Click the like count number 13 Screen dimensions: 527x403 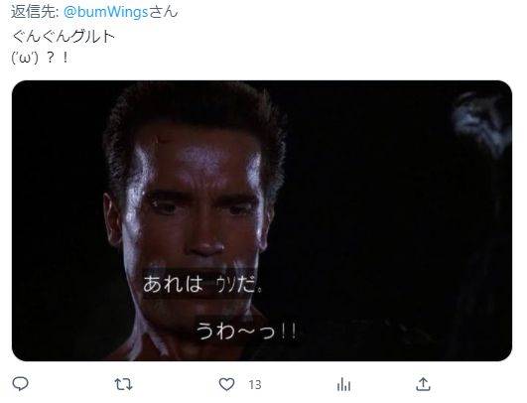[255, 384]
